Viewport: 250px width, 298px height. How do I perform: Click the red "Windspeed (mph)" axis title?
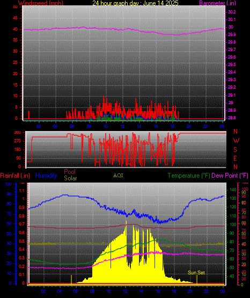[x=40, y=3]
